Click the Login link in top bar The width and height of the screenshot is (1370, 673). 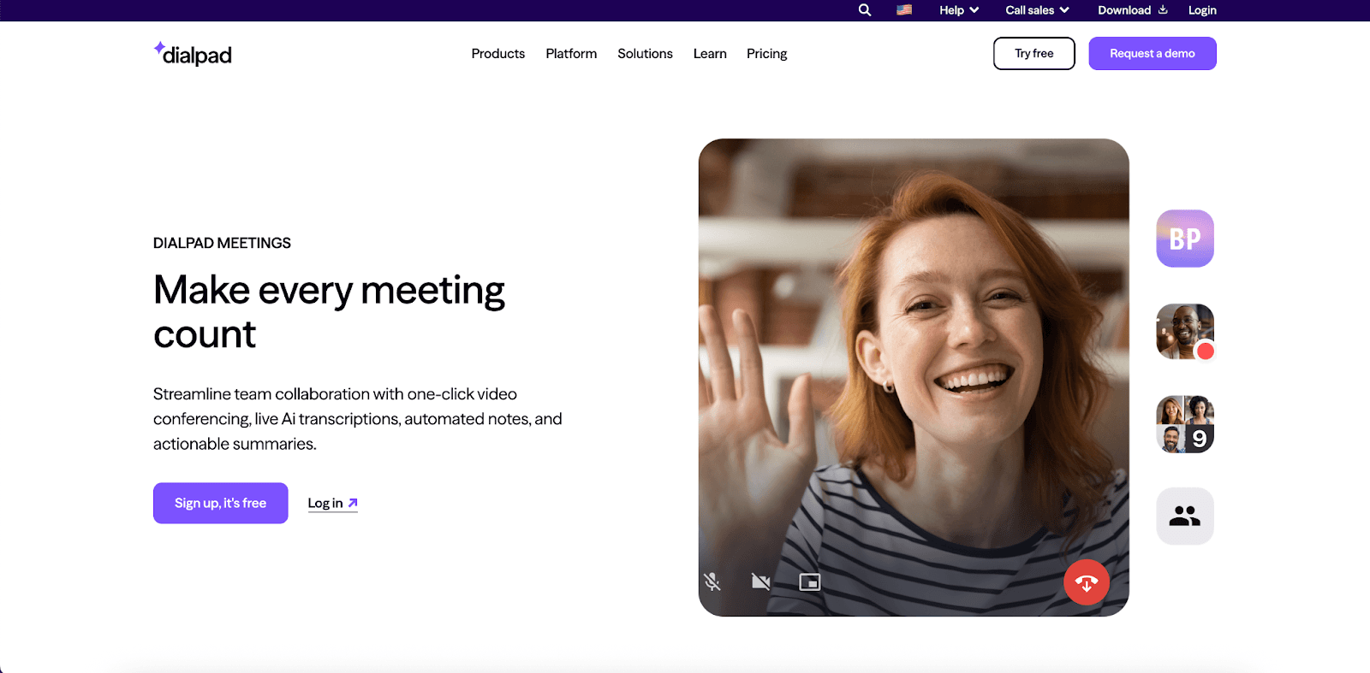1202,10
